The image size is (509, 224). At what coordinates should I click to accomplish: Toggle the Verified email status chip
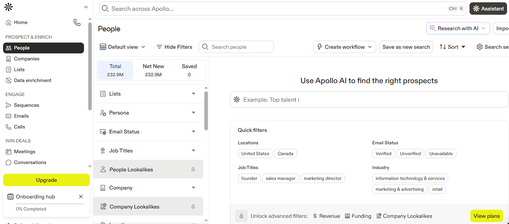[x=383, y=154]
